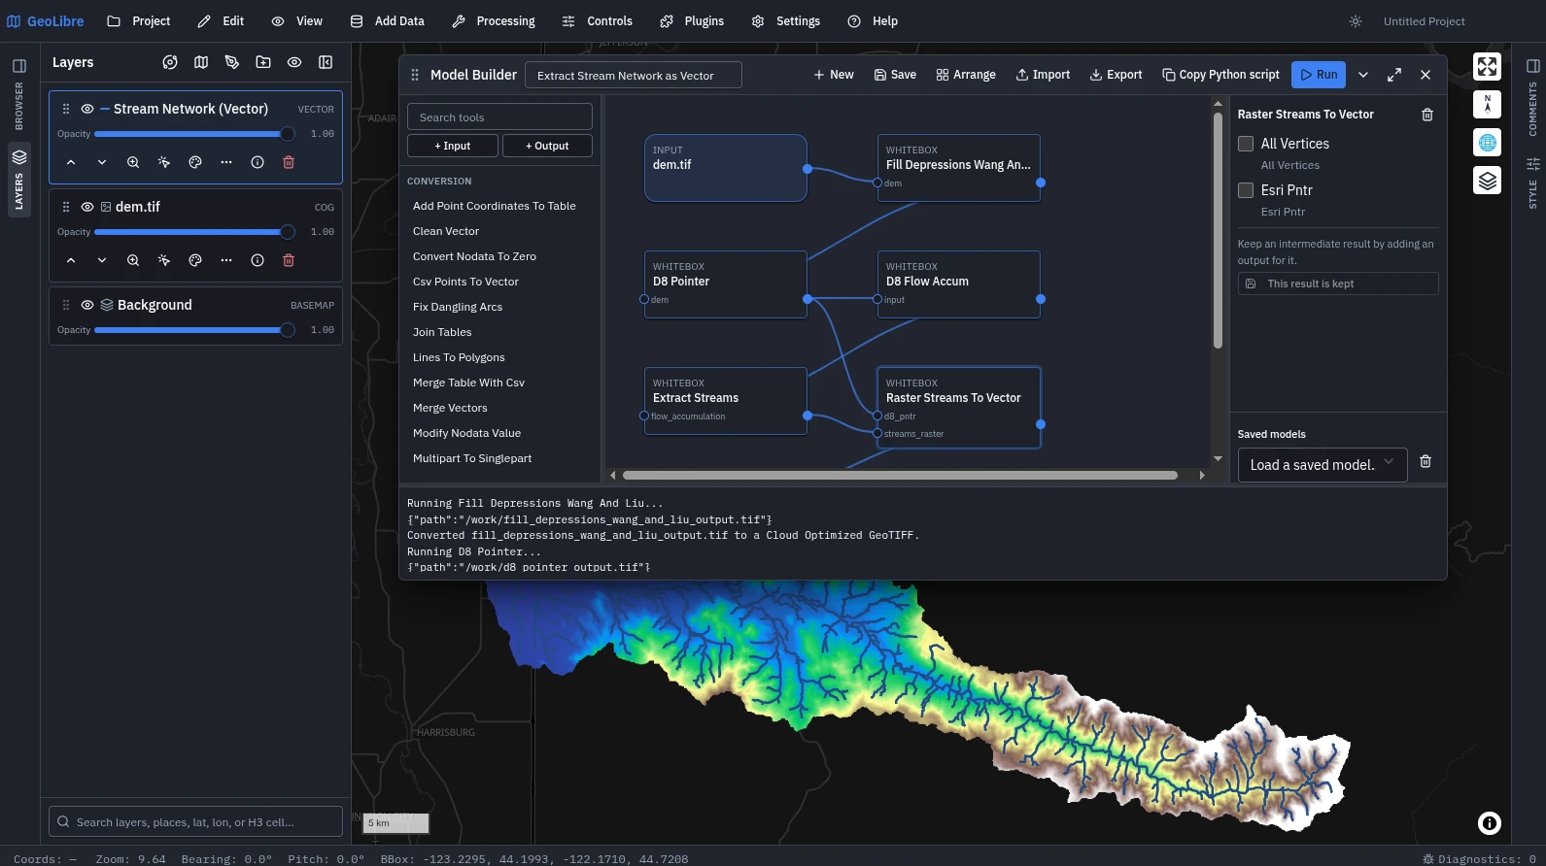
Task: Open the View menu
Action: click(297, 21)
